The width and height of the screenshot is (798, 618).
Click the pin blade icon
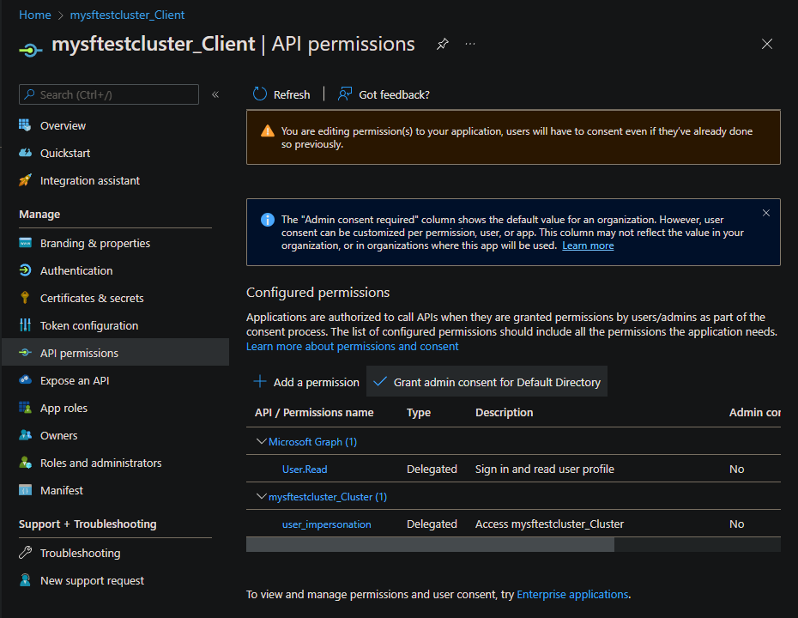442,44
